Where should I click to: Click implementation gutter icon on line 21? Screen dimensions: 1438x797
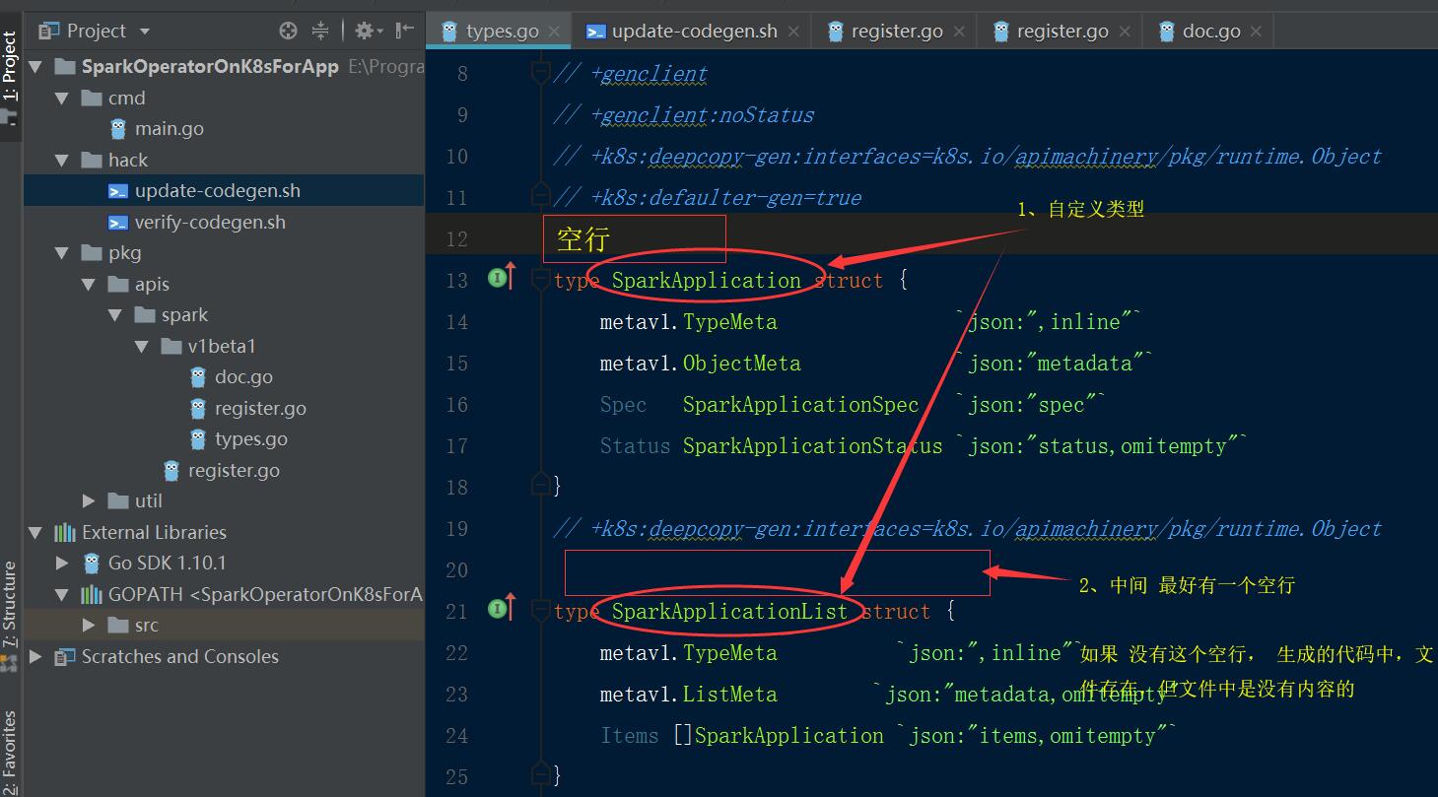(502, 610)
